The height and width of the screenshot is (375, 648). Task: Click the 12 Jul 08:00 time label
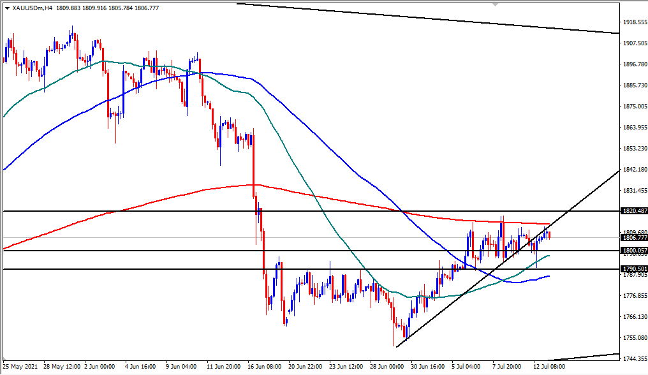[549, 366]
